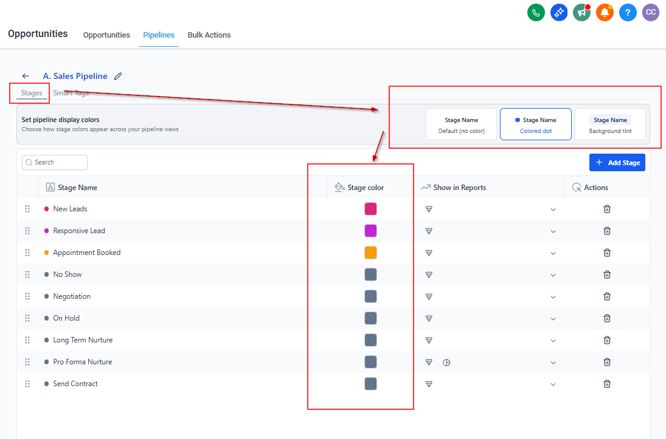Screen dimensions: 666x439
Task: Open the Smart Tags tab
Action: tap(71, 94)
